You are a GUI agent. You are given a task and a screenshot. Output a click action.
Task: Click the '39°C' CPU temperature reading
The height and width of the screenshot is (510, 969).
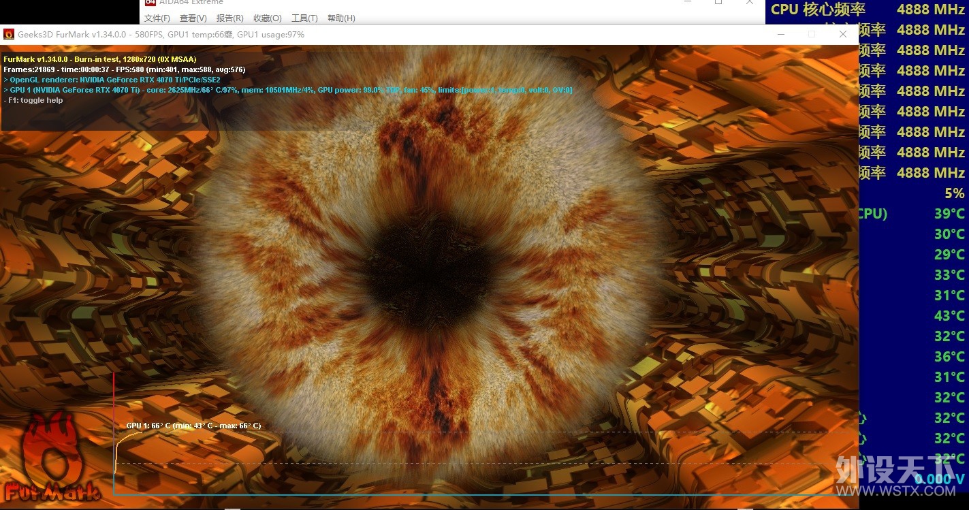[x=949, y=214]
